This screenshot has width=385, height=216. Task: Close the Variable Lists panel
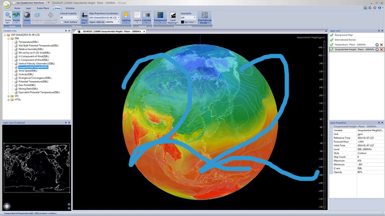click(69, 31)
